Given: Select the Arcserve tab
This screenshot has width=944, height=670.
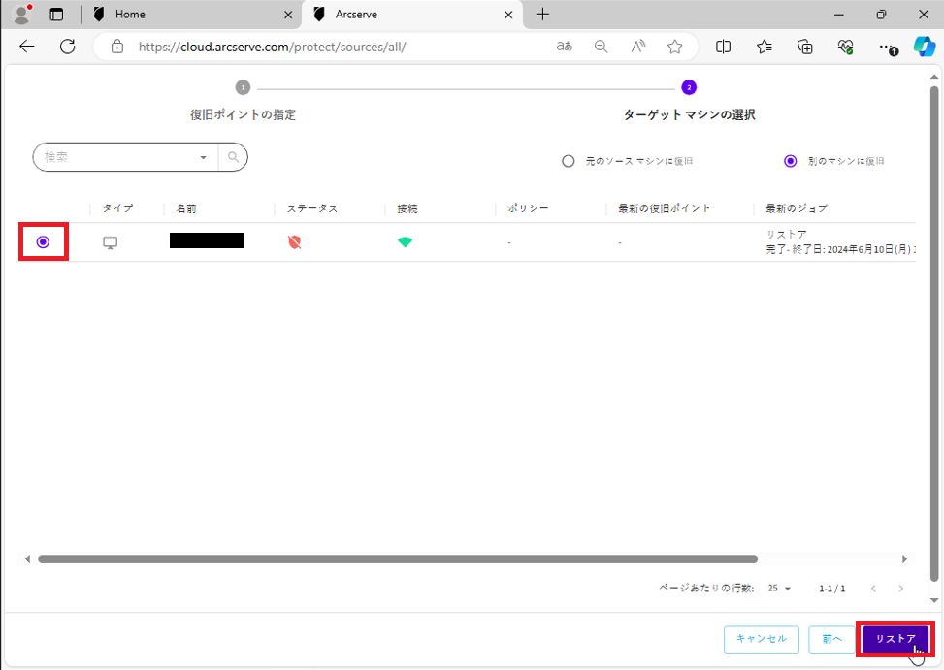Looking at the screenshot, I should click(412, 15).
